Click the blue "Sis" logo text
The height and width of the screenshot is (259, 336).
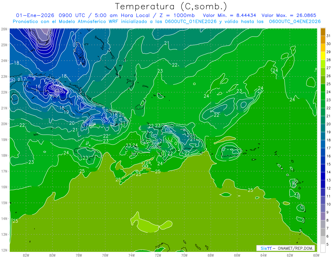pos(264,248)
